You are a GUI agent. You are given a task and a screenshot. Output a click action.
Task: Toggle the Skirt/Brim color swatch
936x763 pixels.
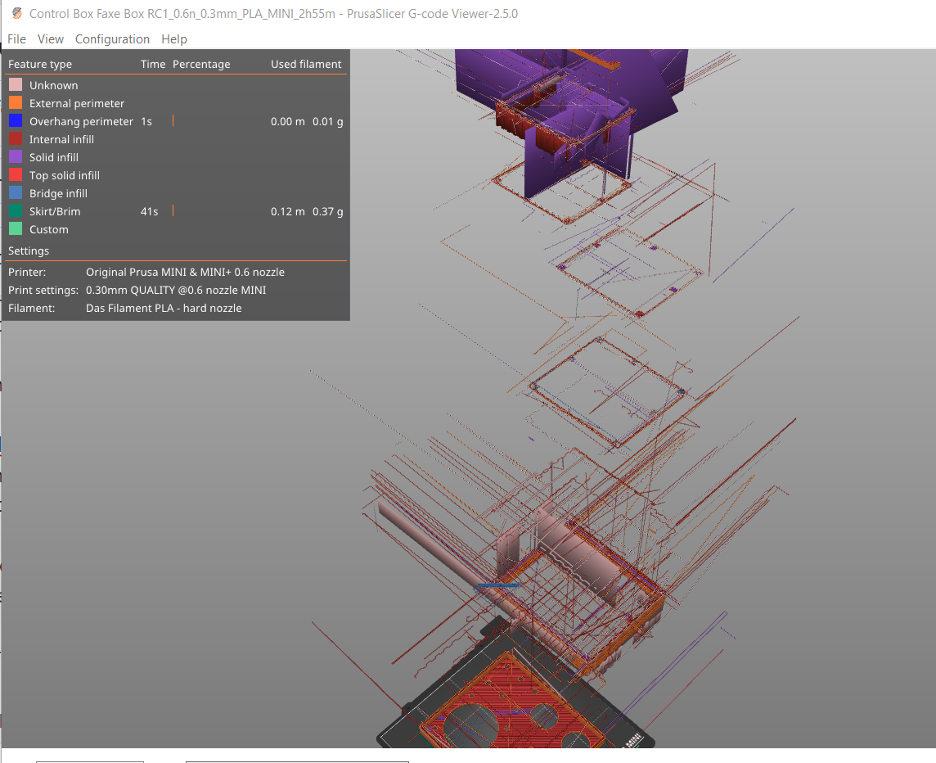(x=16, y=210)
